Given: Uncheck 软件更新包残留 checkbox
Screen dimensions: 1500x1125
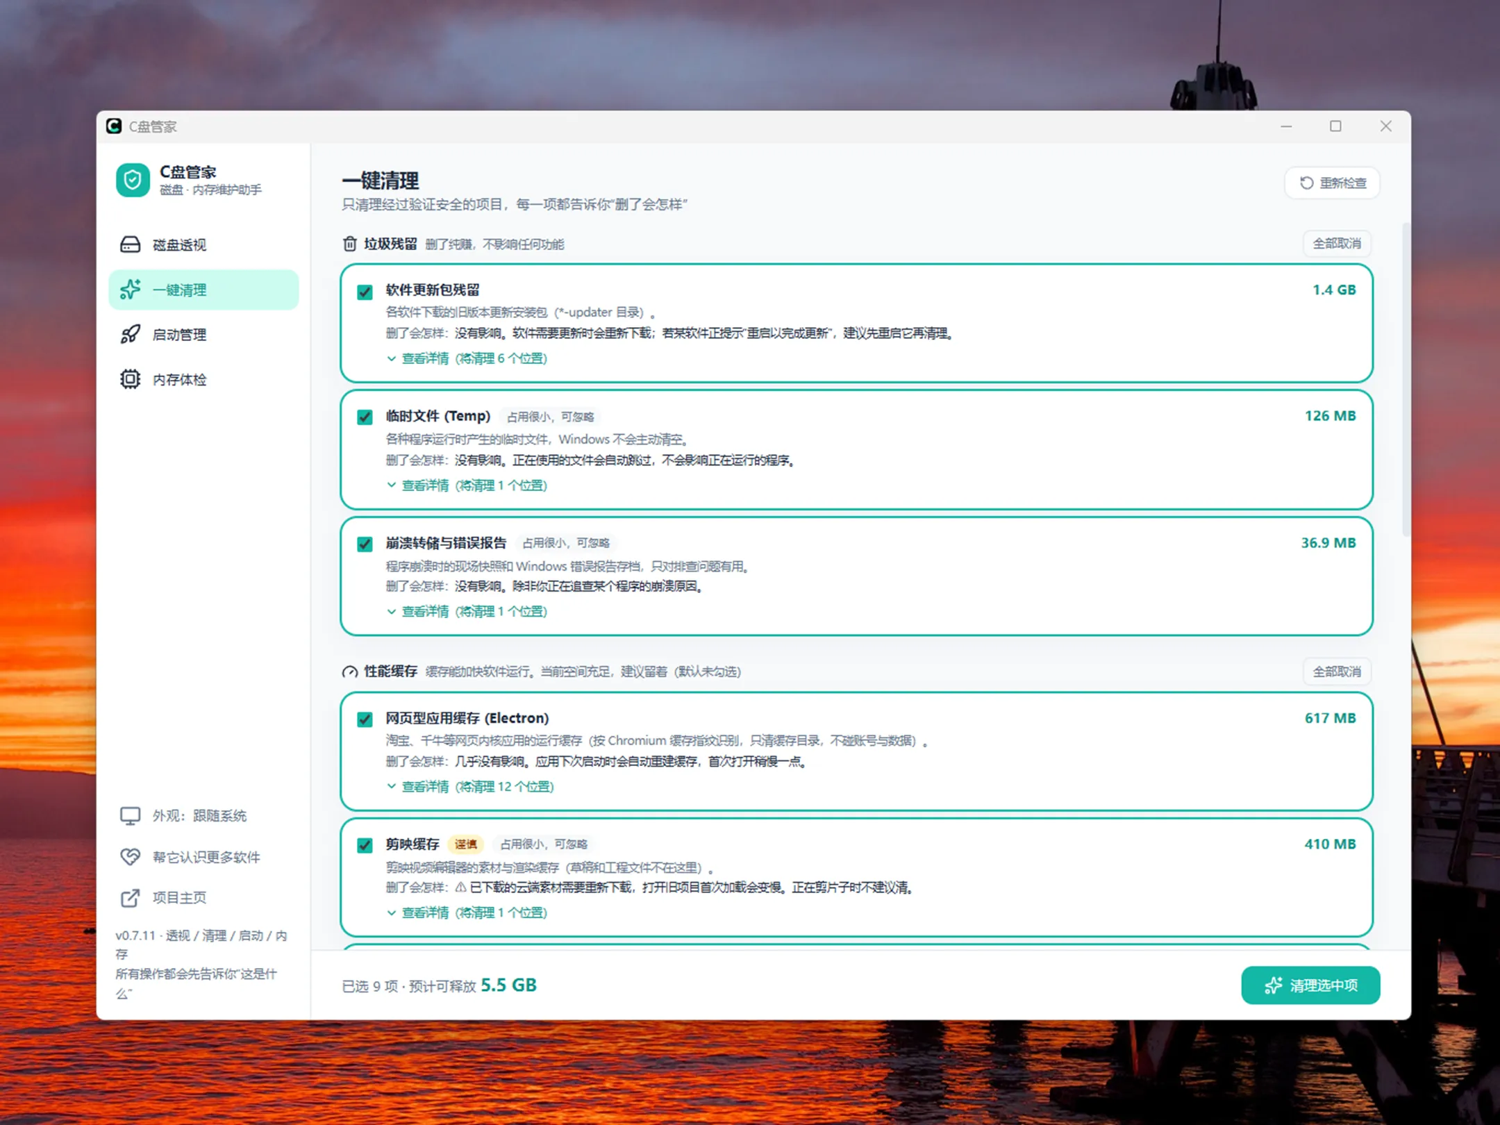Looking at the screenshot, I should point(365,292).
